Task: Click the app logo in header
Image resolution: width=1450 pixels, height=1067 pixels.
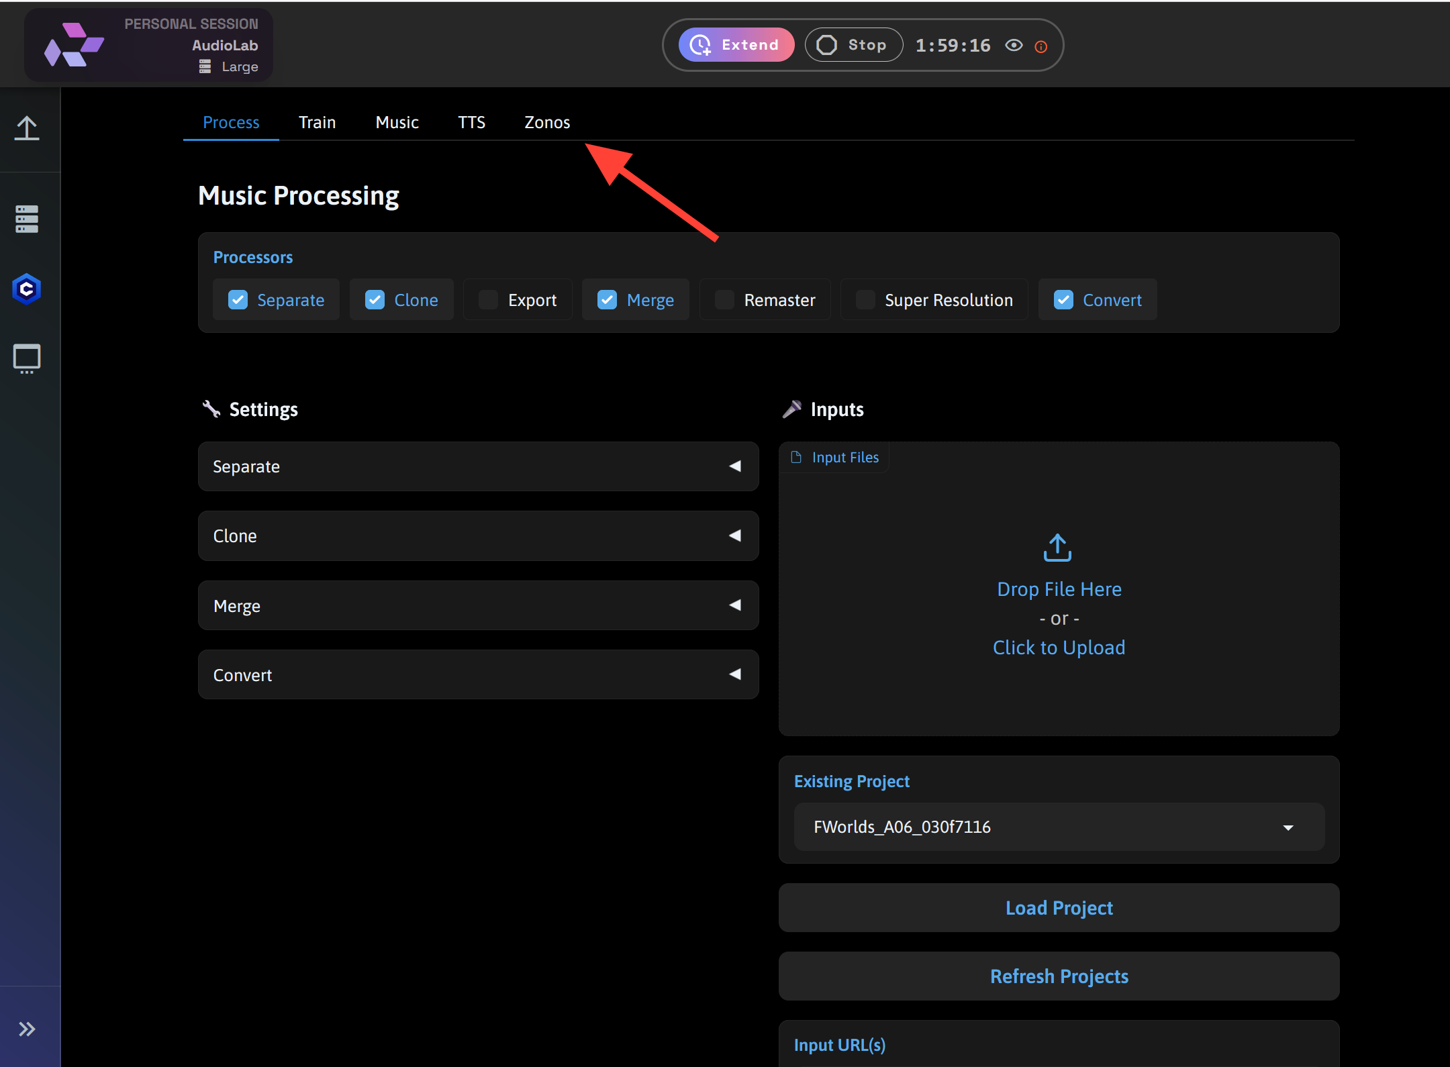Action: (74, 45)
